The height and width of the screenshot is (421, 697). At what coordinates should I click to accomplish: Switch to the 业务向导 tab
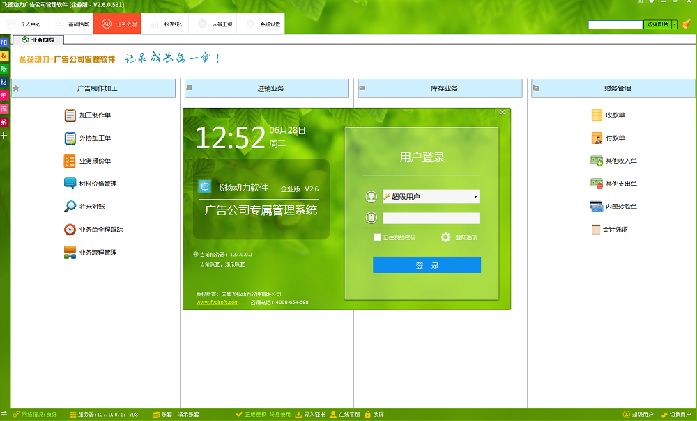[38, 40]
